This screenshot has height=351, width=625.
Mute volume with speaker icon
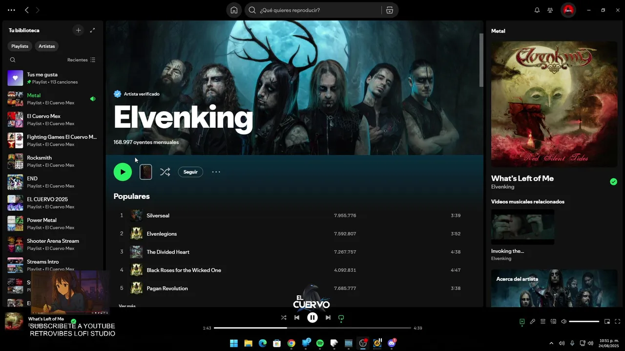pos(564,321)
